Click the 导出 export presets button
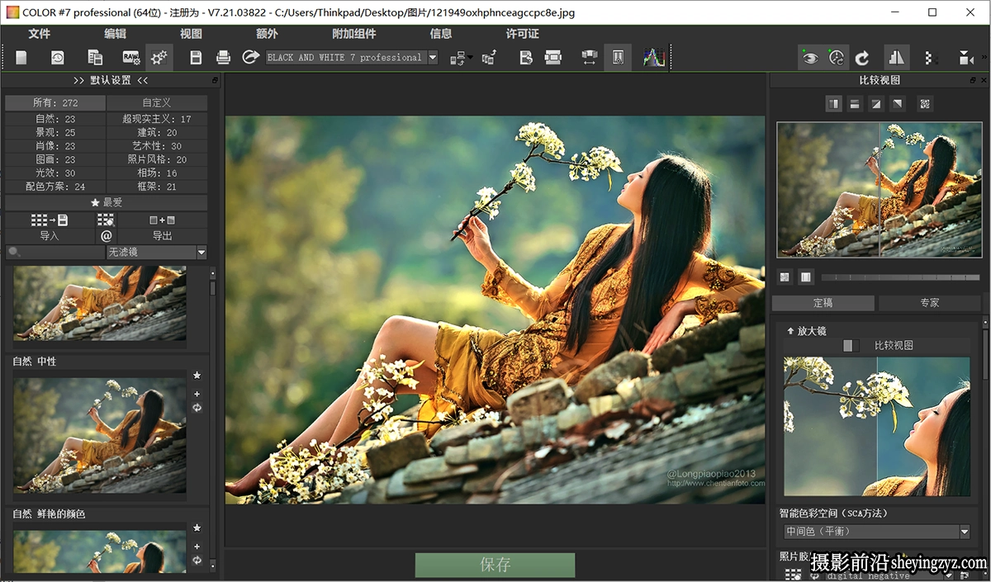 coord(163,236)
